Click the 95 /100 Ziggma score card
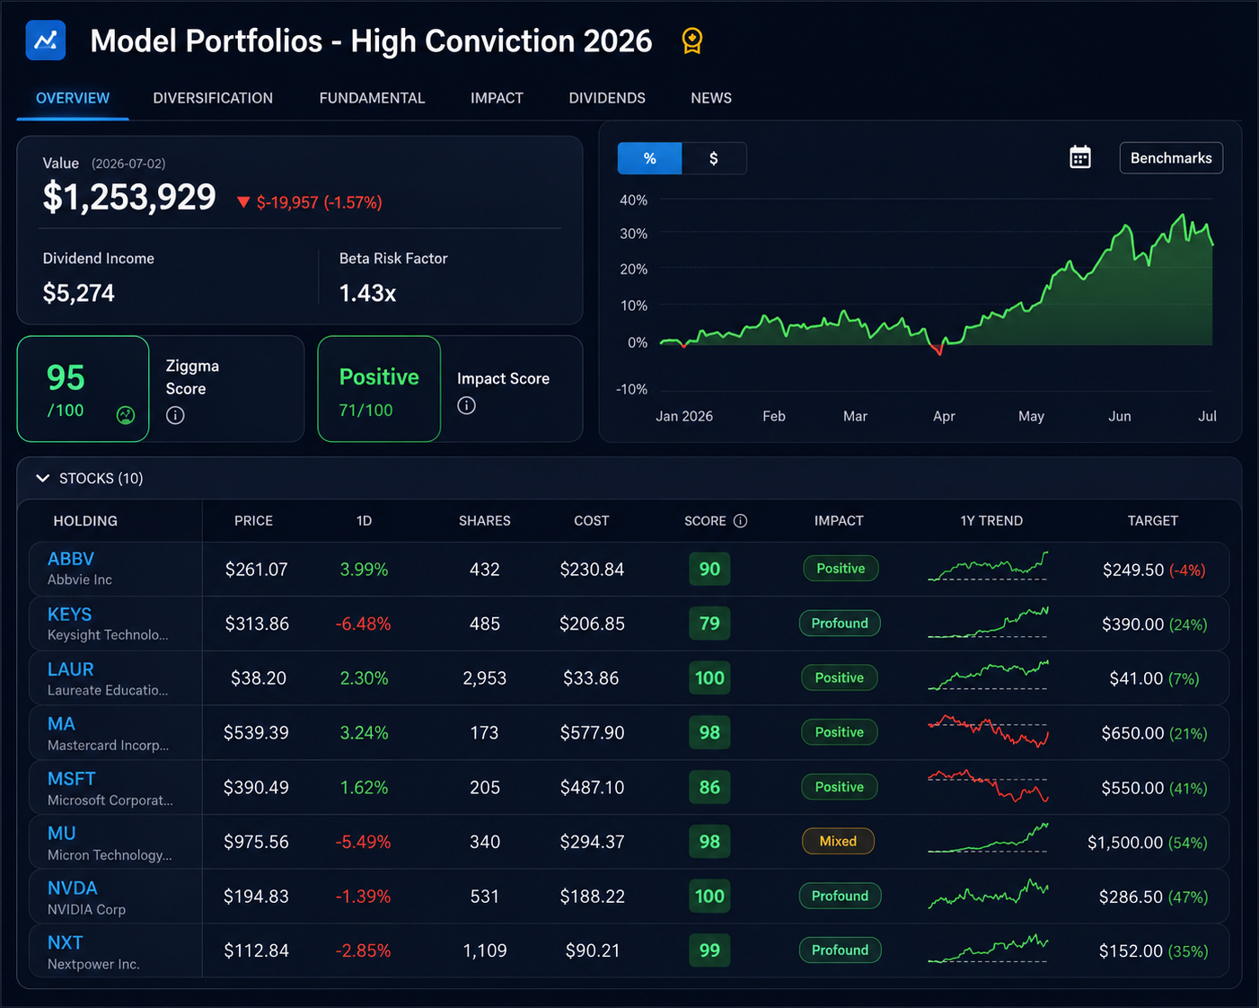The width and height of the screenshot is (1259, 1008). pyautogui.click(x=83, y=389)
